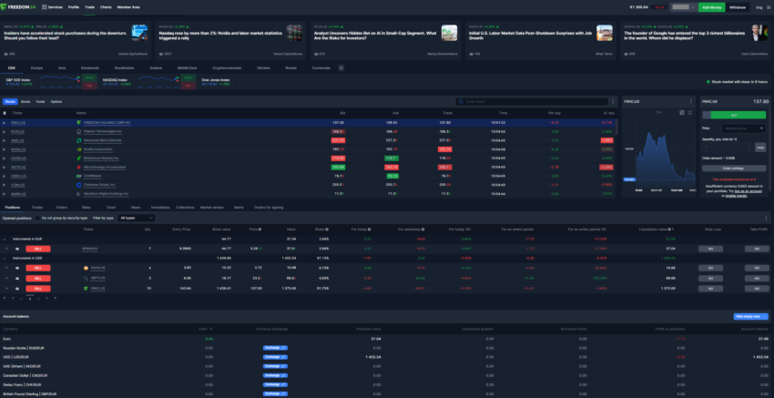Click the Enter ticker search field

532,101
